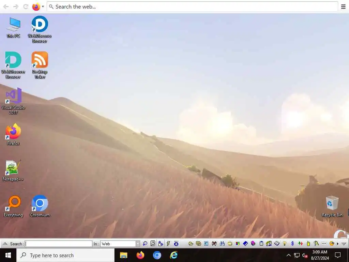Click the purple stacked books toolbar icon

(x=253, y=244)
